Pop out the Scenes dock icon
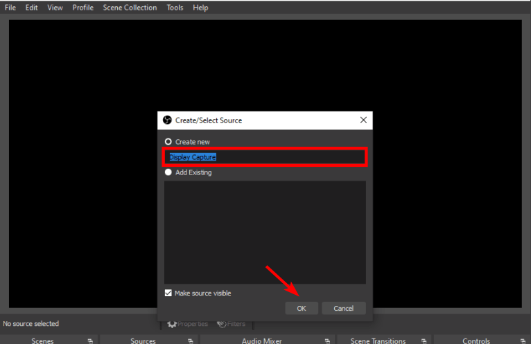The width and height of the screenshot is (531, 344). (90, 341)
